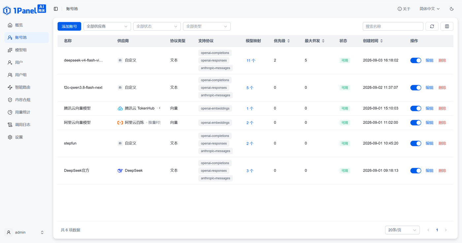Disable the 阿里云向量模型 account switch
Viewport: 462px width, 243px height.
(x=416, y=122)
